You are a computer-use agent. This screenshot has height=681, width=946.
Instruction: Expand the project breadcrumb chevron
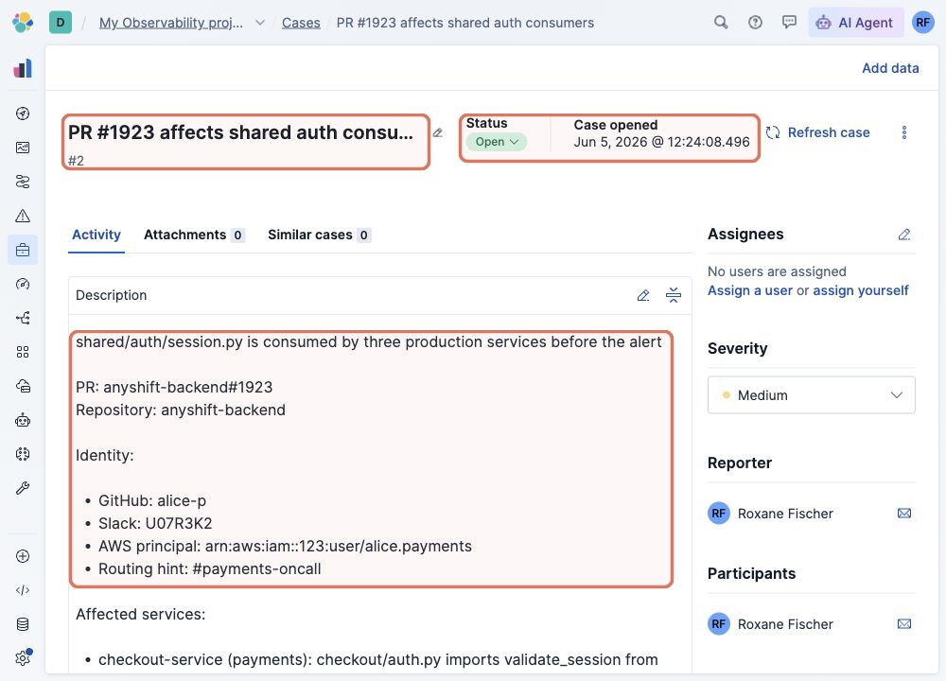point(260,23)
